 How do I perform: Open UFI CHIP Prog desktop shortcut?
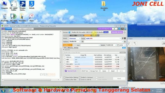pos(13,18)
